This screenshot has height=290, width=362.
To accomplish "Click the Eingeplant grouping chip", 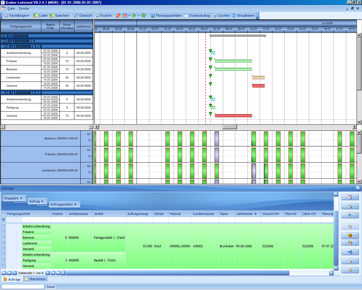I will [13, 198].
